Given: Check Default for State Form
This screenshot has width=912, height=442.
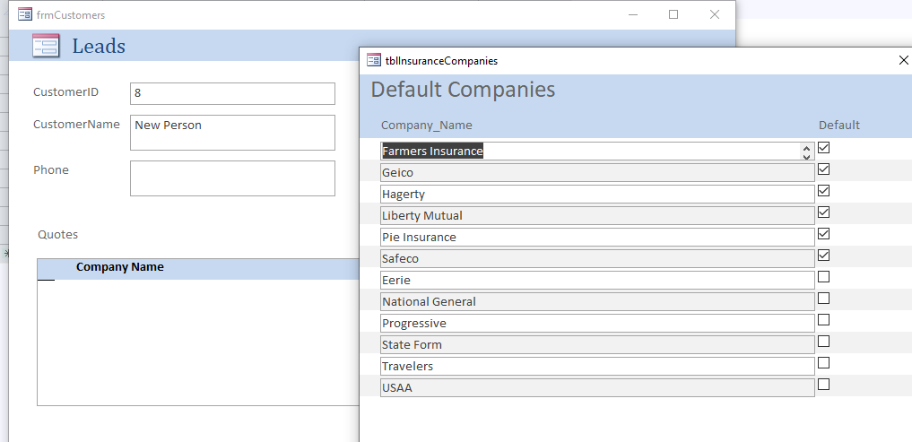Looking at the screenshot, I should tap(823, 342).
